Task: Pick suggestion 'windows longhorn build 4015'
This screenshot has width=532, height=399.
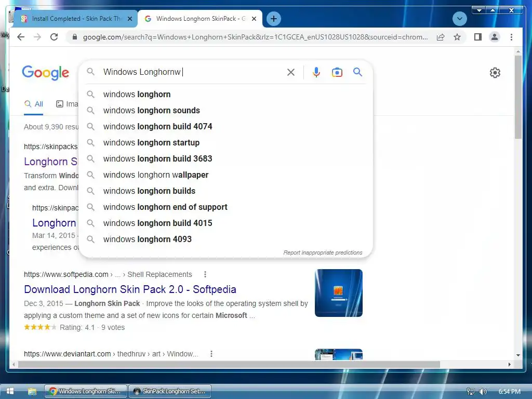Action: [x=225, y=223]
